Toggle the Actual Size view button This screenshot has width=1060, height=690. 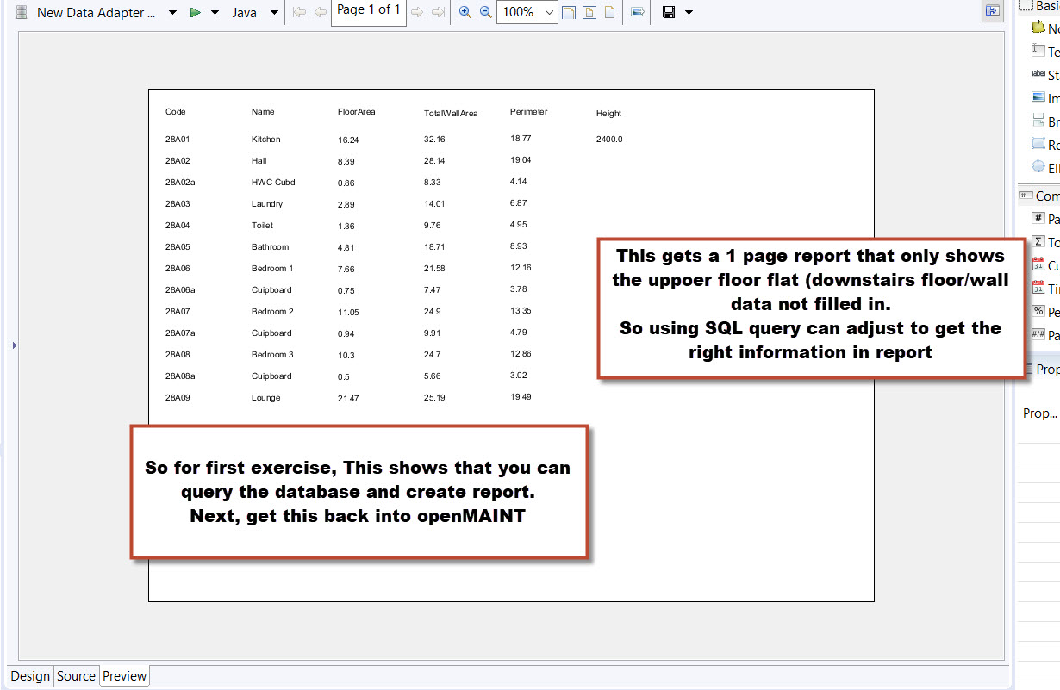611,12
